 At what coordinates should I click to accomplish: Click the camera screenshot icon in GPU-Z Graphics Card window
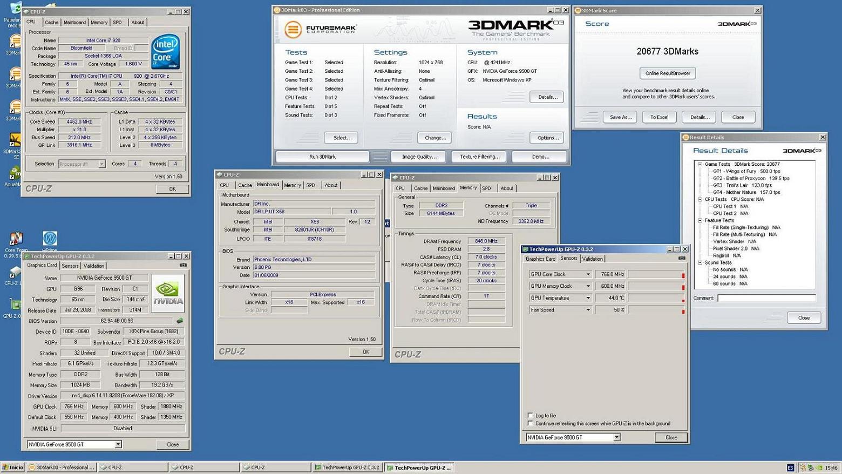pyautogui.click(x=184, y=265)
